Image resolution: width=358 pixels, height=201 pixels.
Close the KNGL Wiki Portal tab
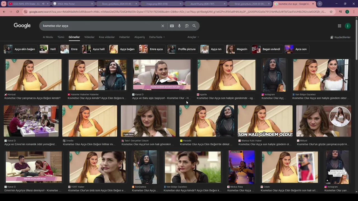click(x=92, y=4)
